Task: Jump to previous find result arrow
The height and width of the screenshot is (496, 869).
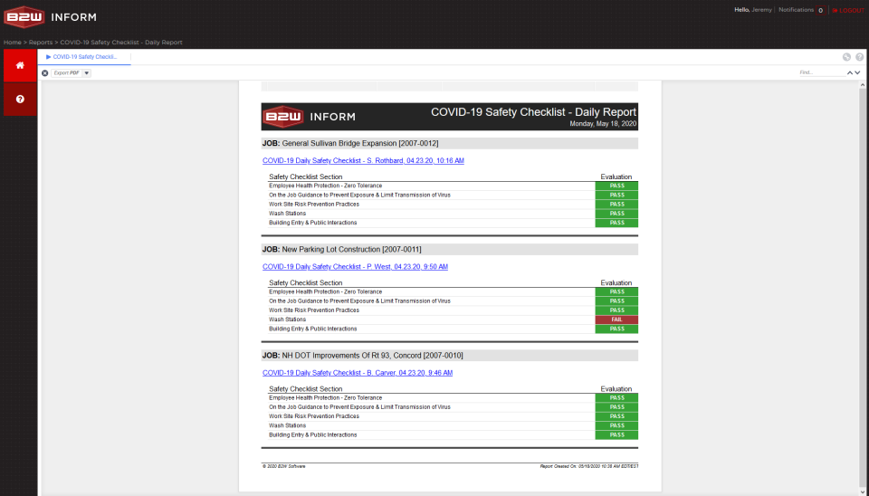Action: 850,72
